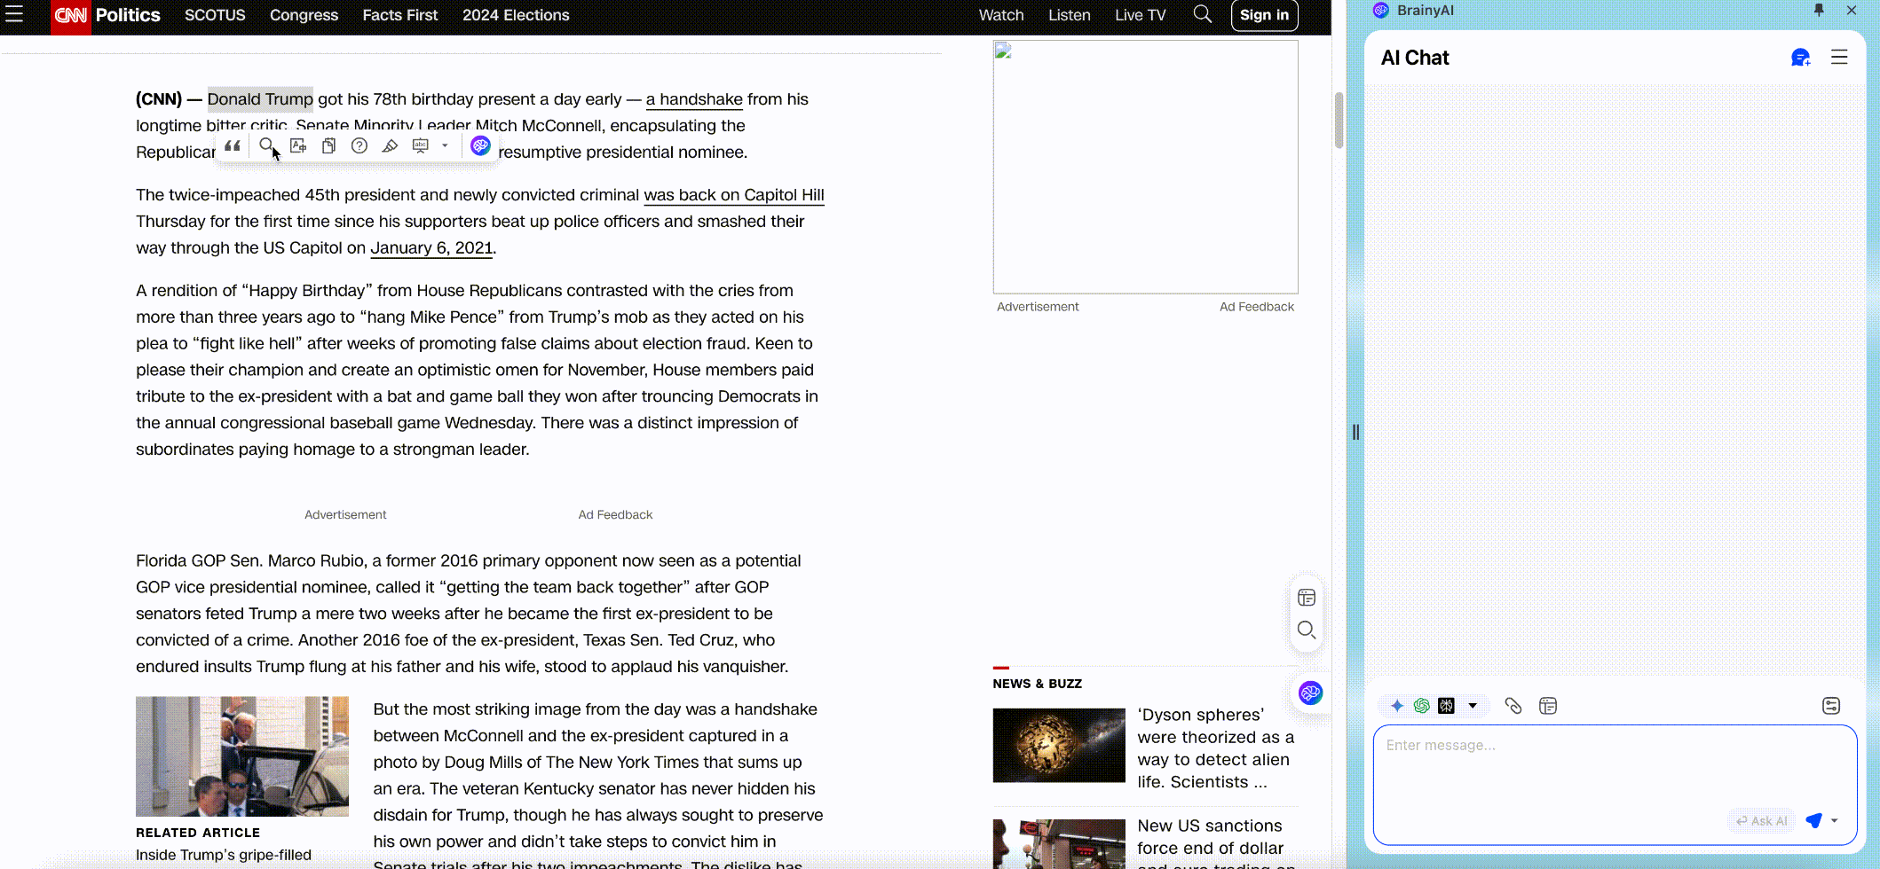Select the Gemini sparkle model icon
1880x869 pixels.
tap(1397, 706)
